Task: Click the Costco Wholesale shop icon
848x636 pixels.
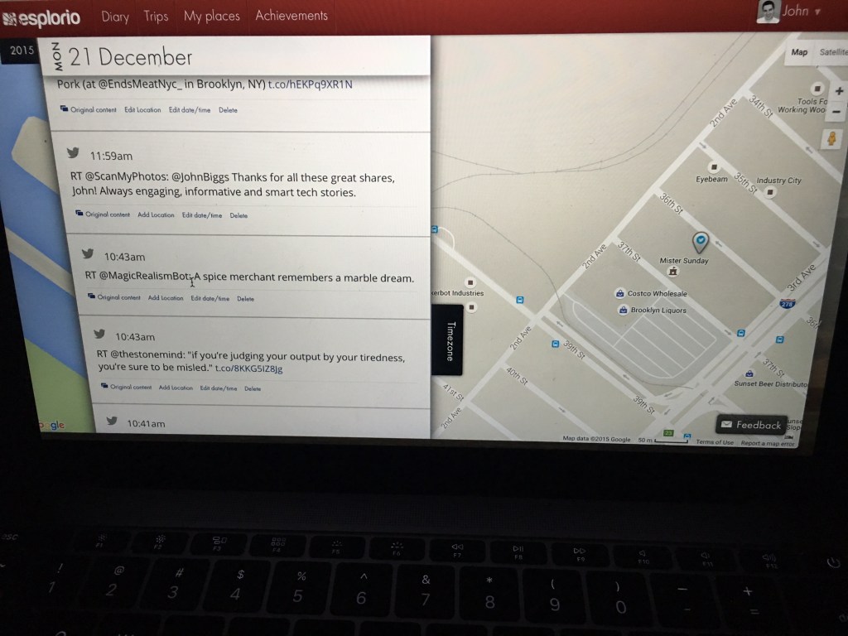Action: click(620, 293)
